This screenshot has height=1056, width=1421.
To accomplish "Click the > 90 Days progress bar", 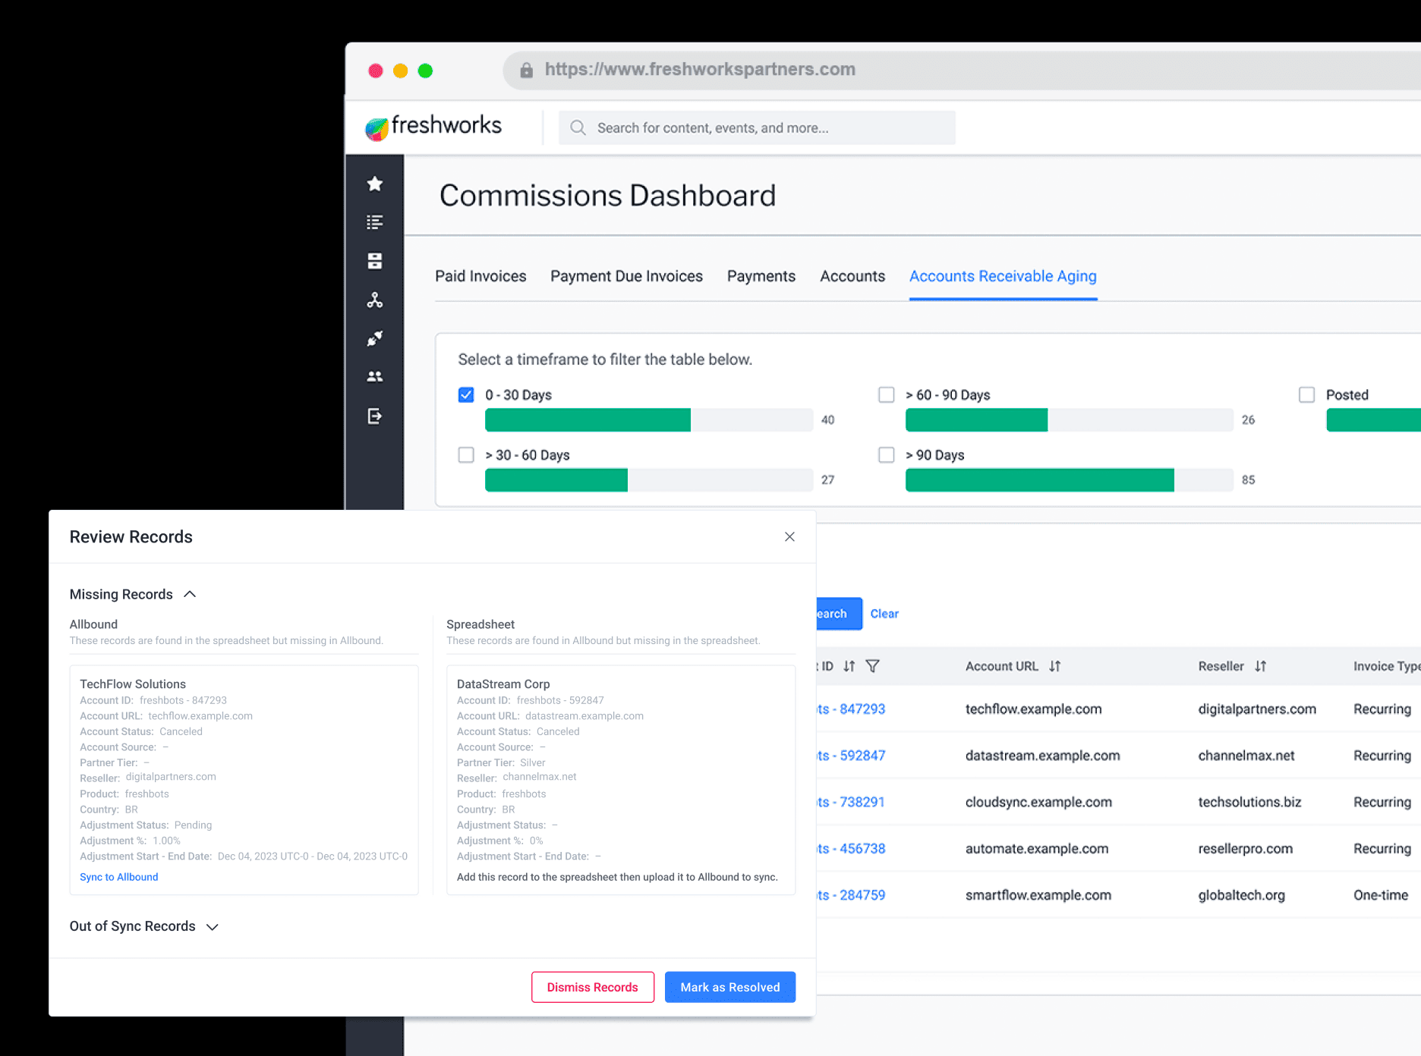I will [1069, 479].
